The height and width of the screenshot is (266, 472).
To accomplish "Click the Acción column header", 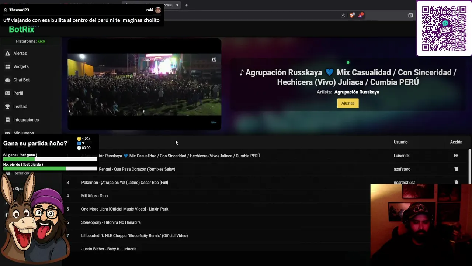I will [x=456, y=142].
